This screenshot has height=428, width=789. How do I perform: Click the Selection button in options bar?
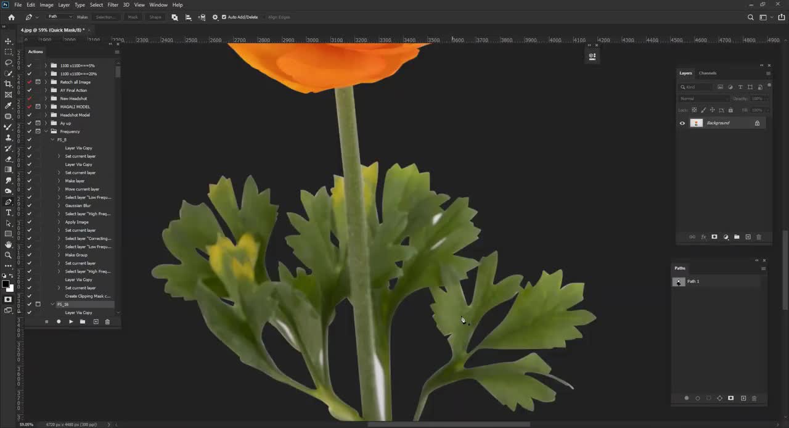(105, 17)
